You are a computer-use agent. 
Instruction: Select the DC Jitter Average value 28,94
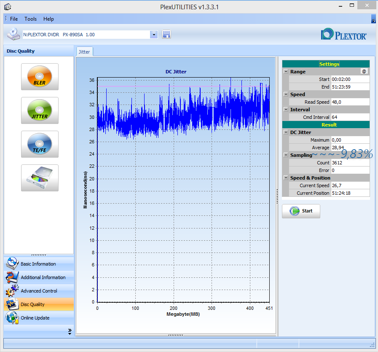(x=350, y=148)
